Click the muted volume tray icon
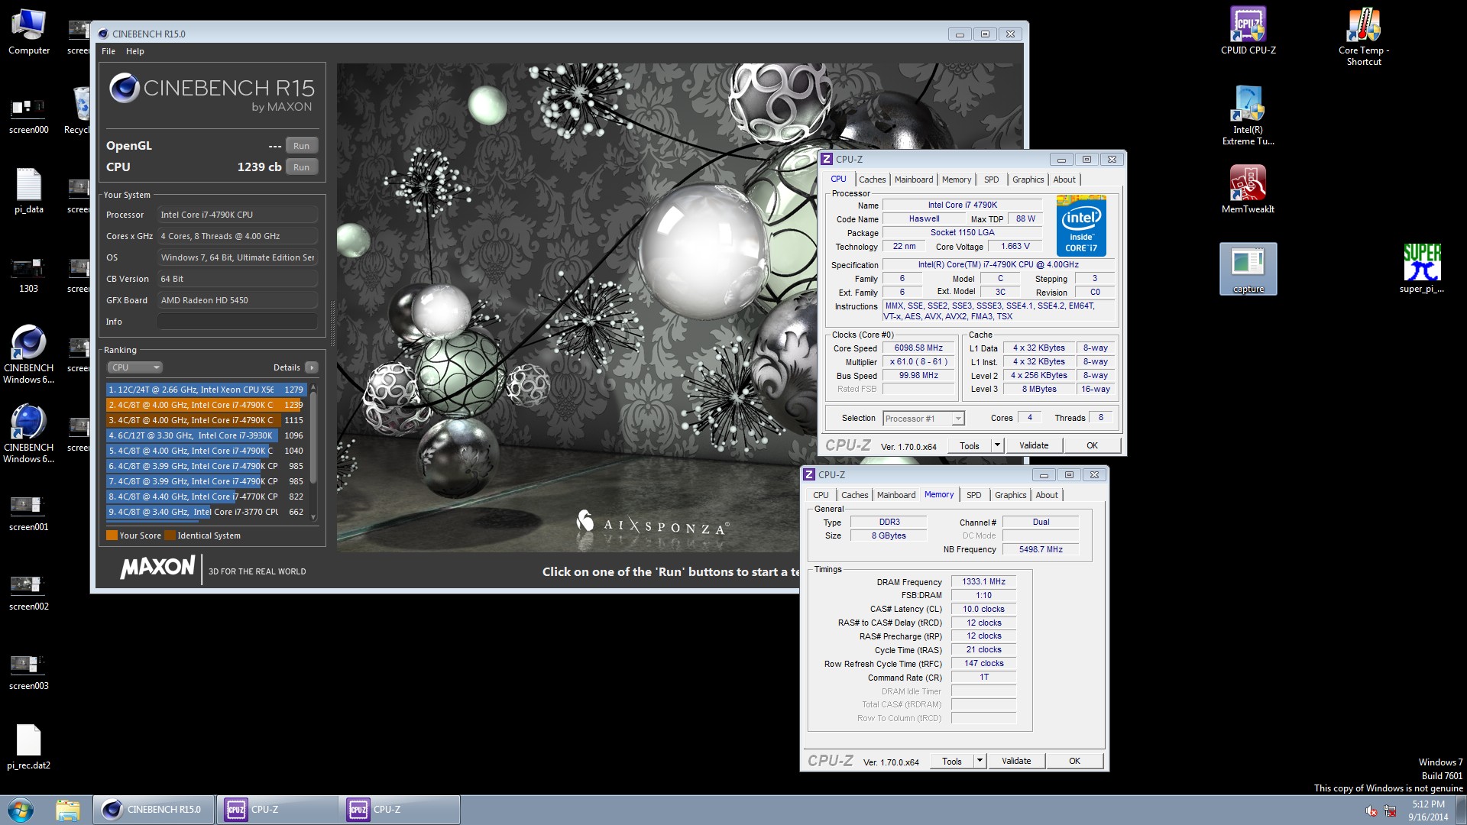The width and height of the screenshot is (1467, 825). (x=1371, y=811)
